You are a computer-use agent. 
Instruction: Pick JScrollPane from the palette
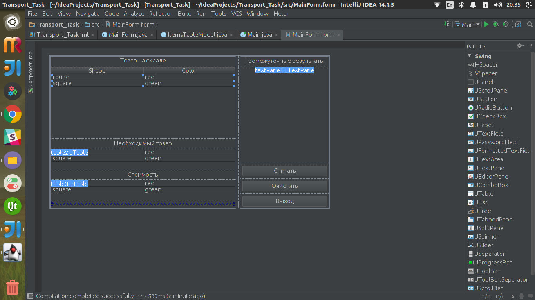click(x=488, y=91)
